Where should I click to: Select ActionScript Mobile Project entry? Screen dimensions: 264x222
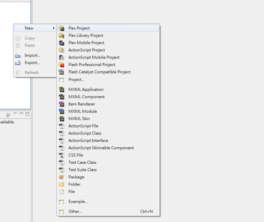click(108, 57)
